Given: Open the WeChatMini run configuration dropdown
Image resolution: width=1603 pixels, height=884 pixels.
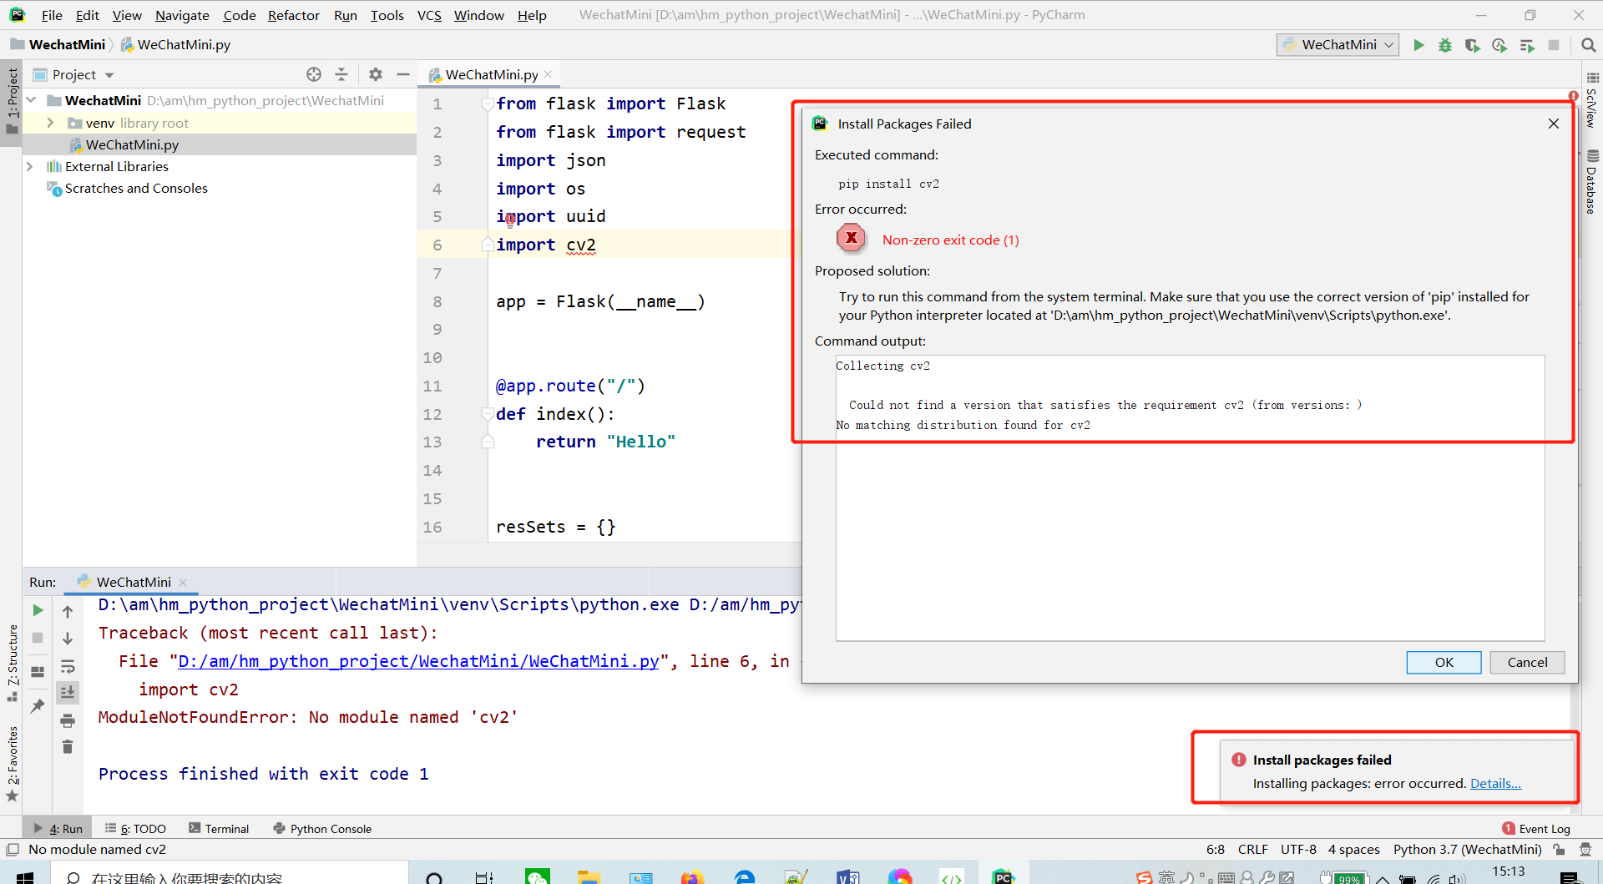Looking at the screenshot, I should click(x=1386, y=45).
